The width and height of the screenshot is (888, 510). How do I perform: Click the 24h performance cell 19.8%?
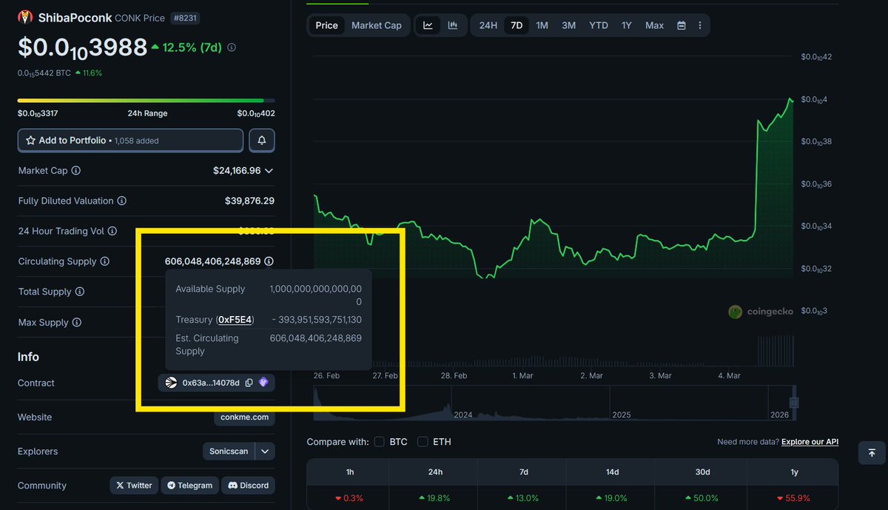pyautogui.click(x=435, y=498)
